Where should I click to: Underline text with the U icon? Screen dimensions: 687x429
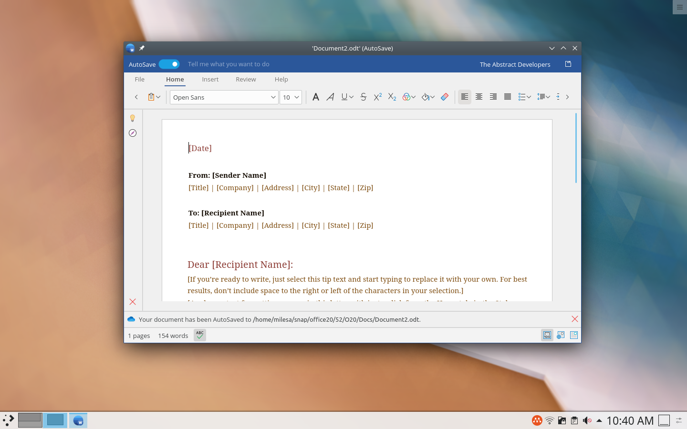[344, 97]
